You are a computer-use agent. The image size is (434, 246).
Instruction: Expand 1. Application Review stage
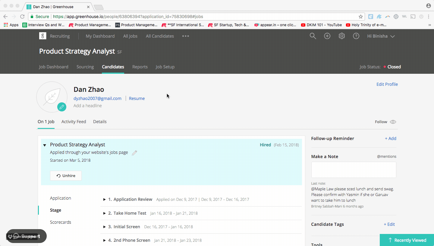pyautogui.click(x=104, y=199)
